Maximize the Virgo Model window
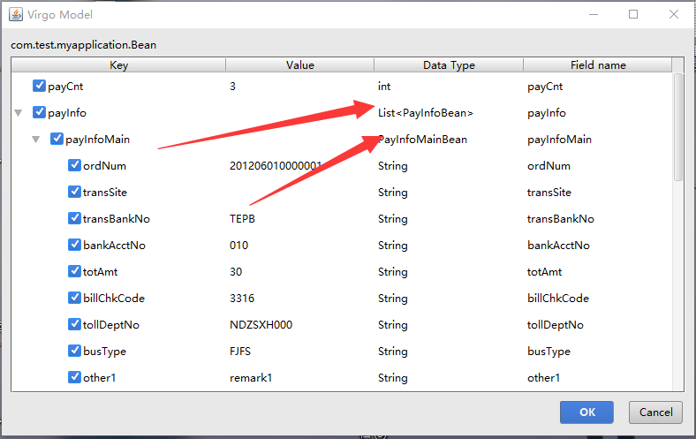696x439 pixels. click(633, 15)
